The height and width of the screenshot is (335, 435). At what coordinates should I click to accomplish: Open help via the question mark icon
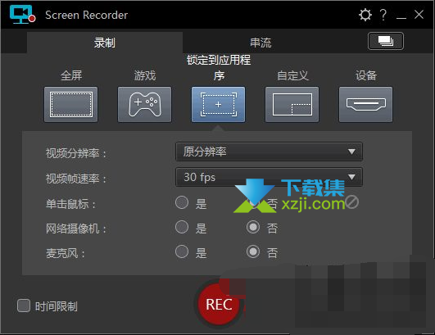point(383,15)
